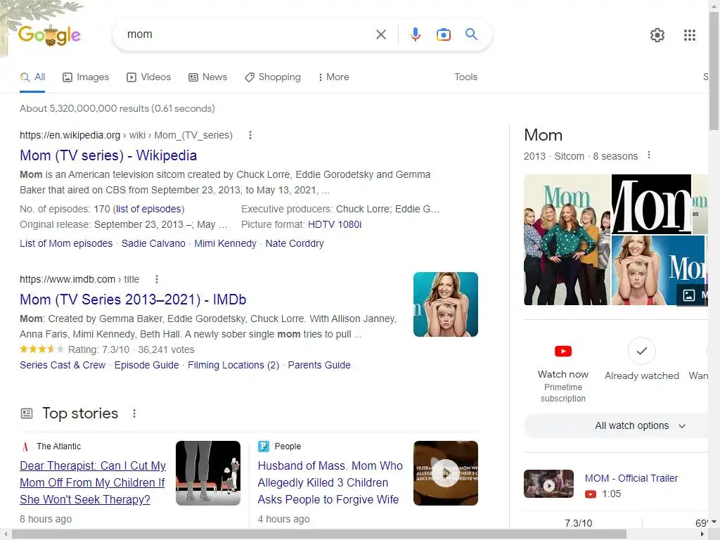Switch to the Videos tab

(149, 77)
